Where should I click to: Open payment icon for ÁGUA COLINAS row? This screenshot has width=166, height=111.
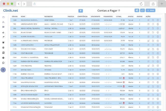coord(158,33)
